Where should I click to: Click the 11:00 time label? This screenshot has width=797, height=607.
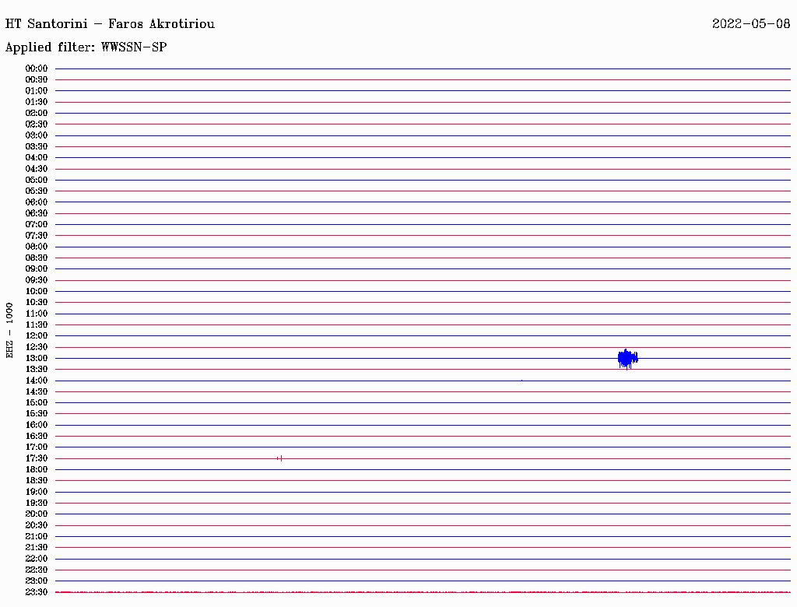tap(37, 314)
